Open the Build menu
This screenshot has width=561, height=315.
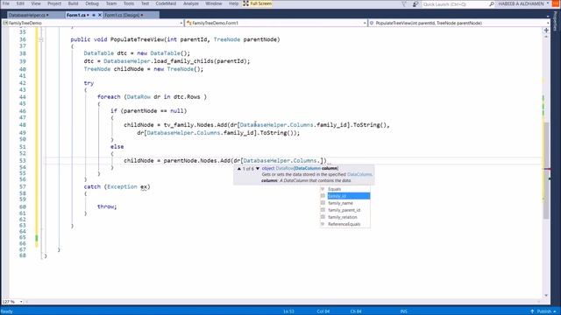point(73,3)
